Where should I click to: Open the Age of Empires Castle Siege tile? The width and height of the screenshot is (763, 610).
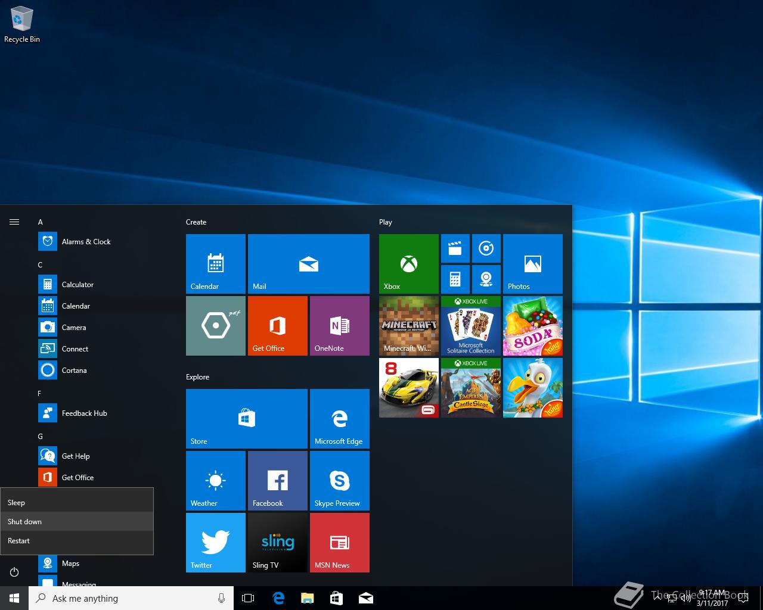pyautogui.click(x=471, y=388)
